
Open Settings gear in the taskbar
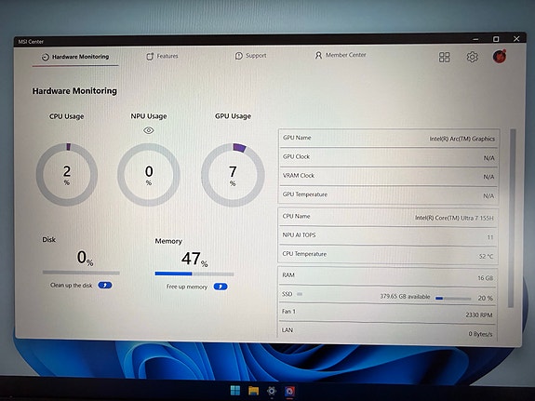point(272,391)
